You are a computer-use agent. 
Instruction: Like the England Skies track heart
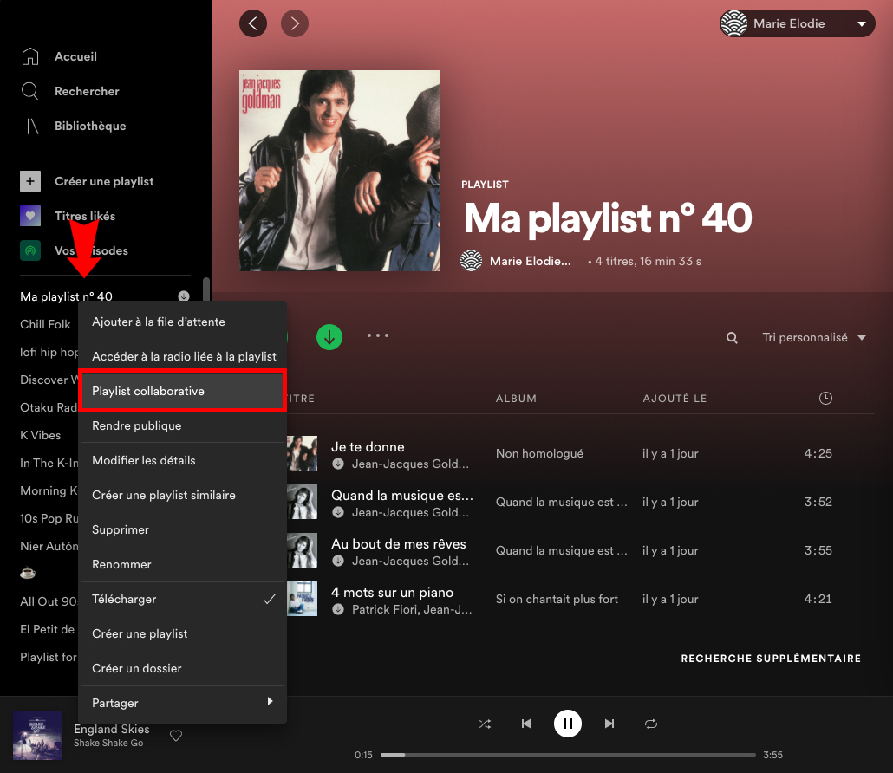[x=176, y=736]
